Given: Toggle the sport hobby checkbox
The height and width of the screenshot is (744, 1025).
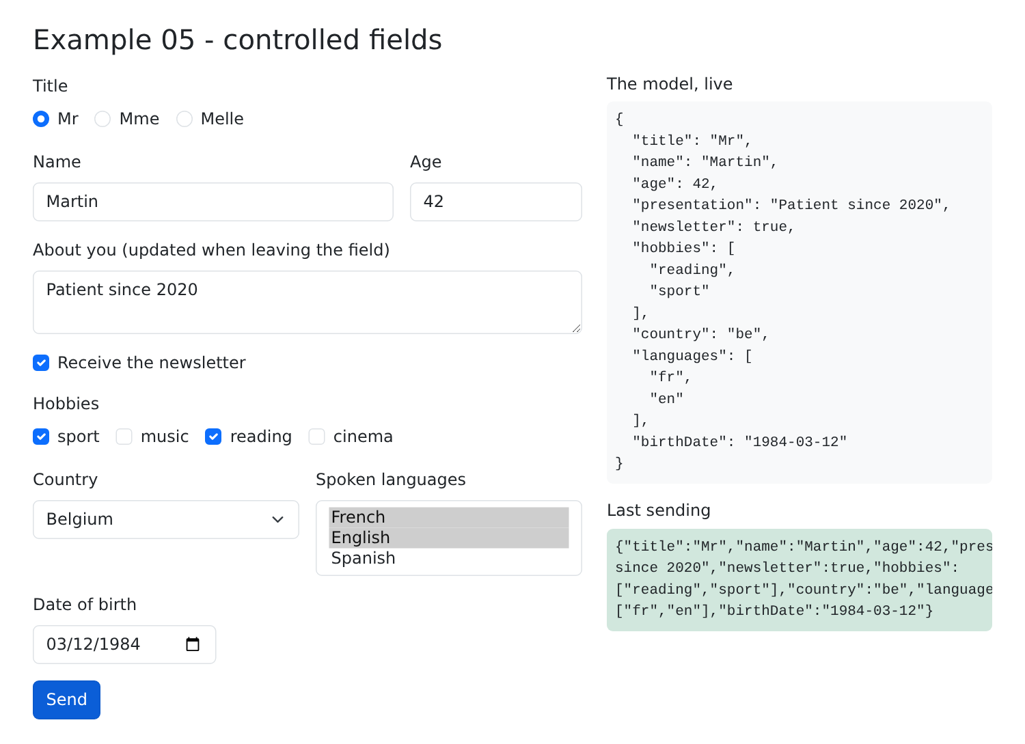Looking at the screenshot, I should 41,437.
